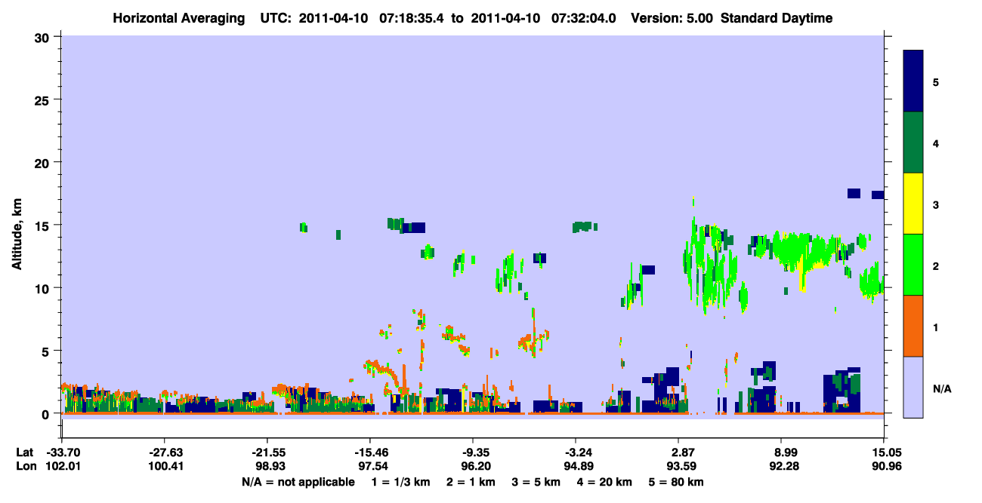Click the longitude value 100.41

click(x=165, y=466)
